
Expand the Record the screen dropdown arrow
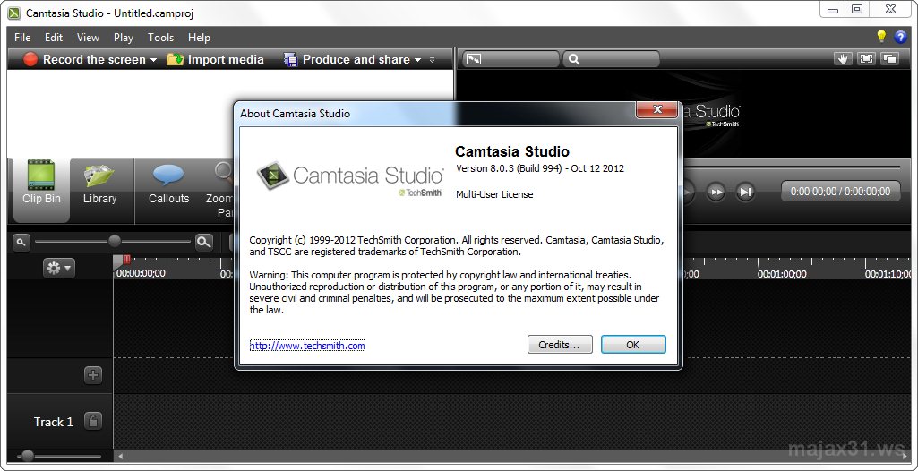(x=153, y=60)
